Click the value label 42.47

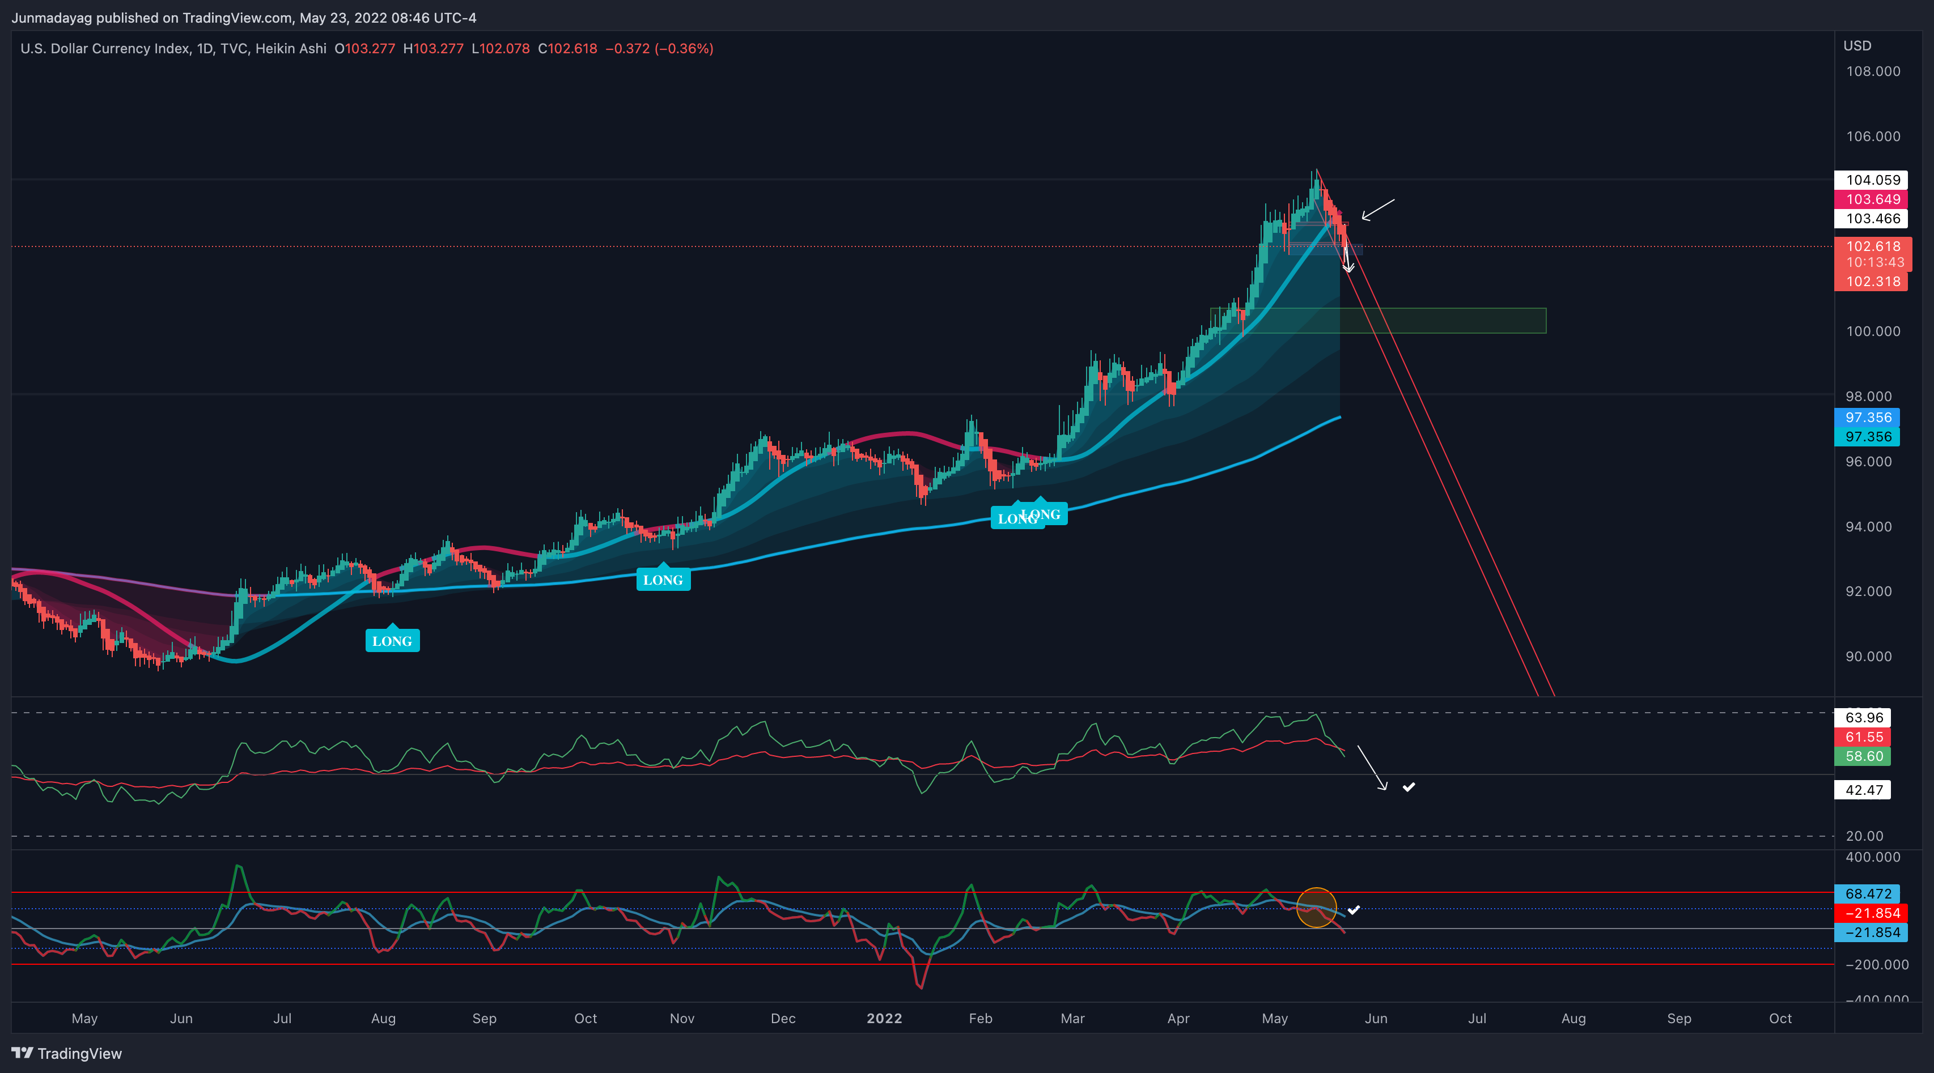coord(1863,789)
